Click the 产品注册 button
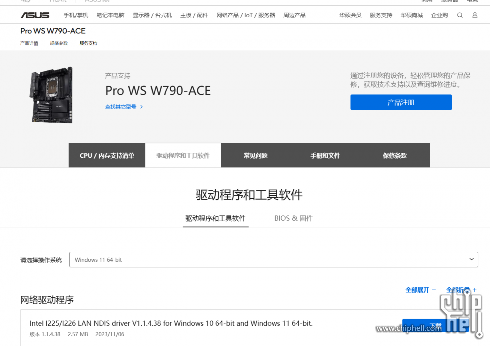The width and height of the screenshot is (490, 346). pos(401,102)
